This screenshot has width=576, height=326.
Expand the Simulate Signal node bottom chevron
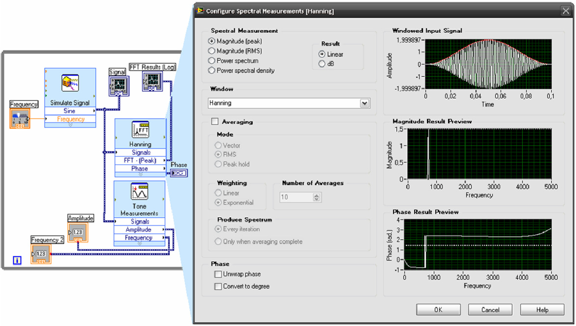(70, 125)
